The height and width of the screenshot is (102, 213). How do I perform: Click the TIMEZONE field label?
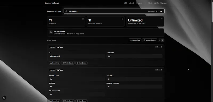[110, 53]
